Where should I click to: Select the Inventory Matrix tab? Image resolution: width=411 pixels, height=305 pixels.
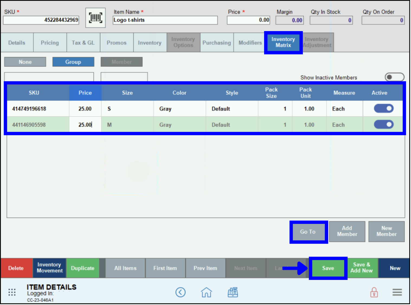283,42
